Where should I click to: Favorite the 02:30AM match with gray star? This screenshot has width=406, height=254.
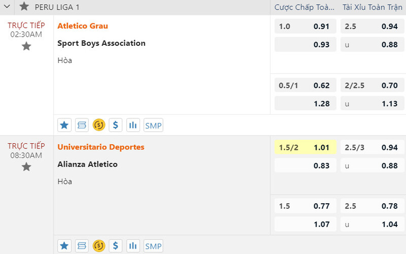point(26,46)
